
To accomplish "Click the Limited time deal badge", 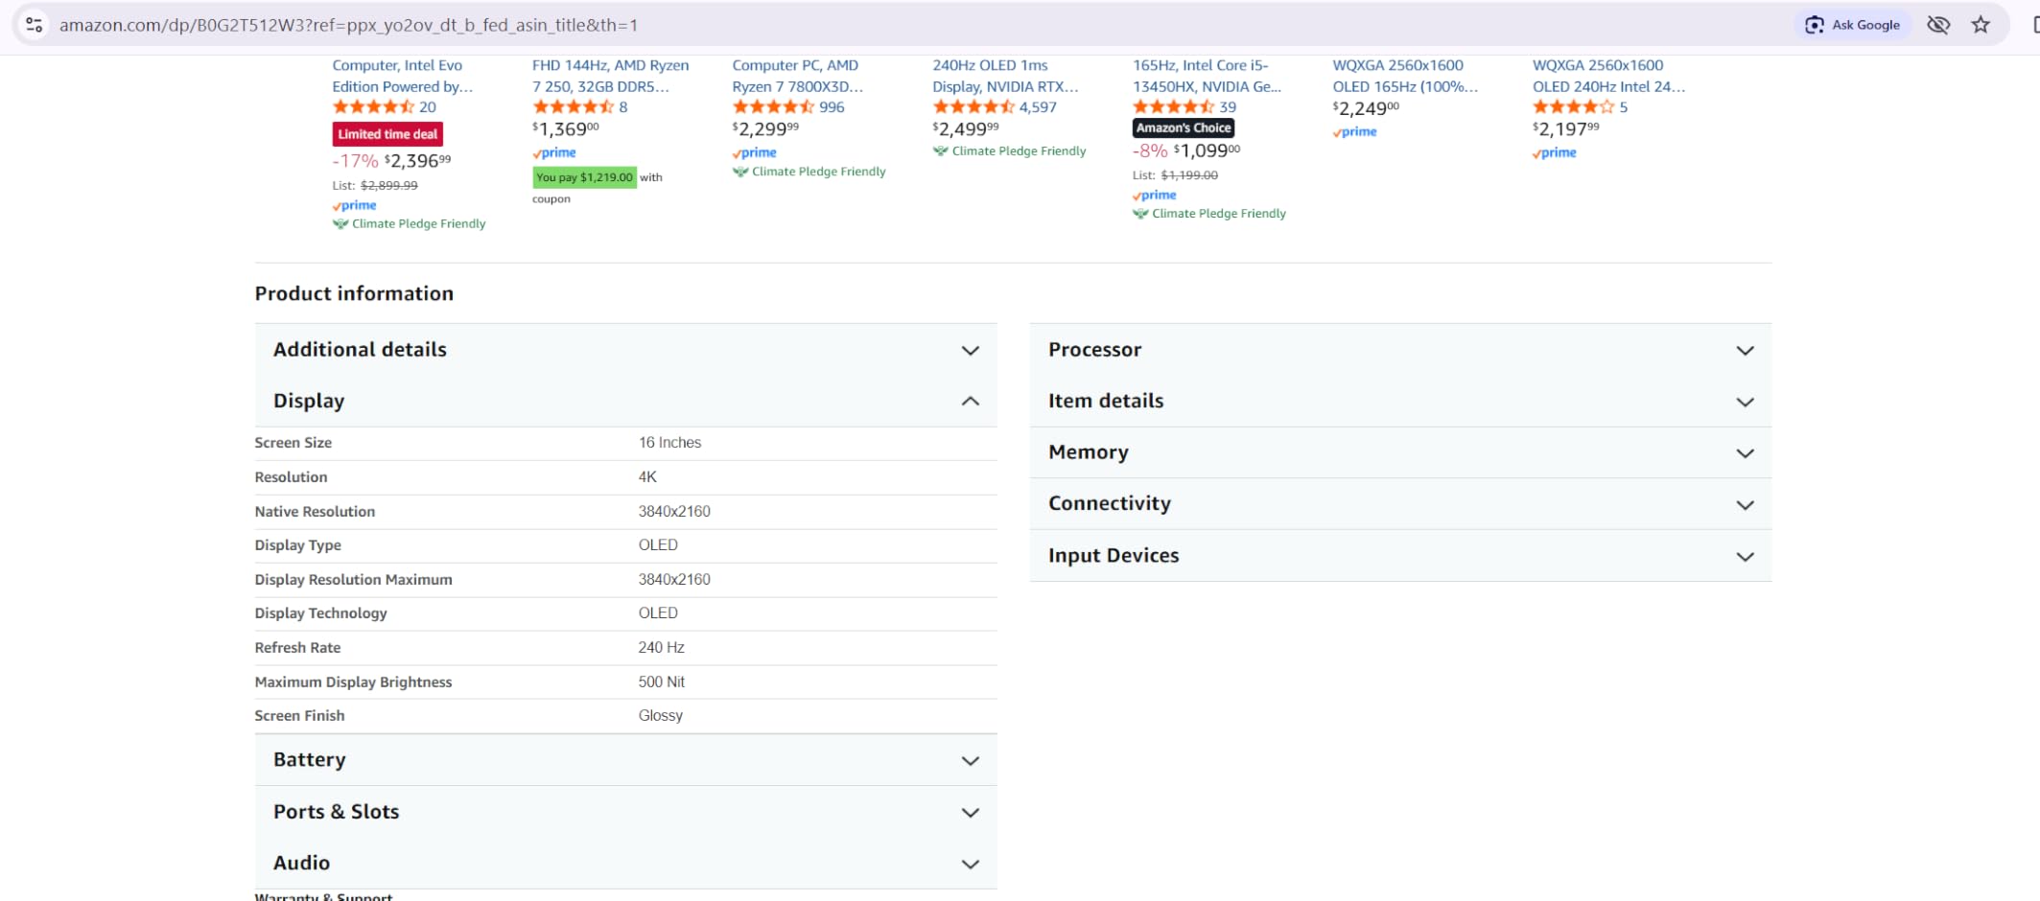I will pos(387,134).
